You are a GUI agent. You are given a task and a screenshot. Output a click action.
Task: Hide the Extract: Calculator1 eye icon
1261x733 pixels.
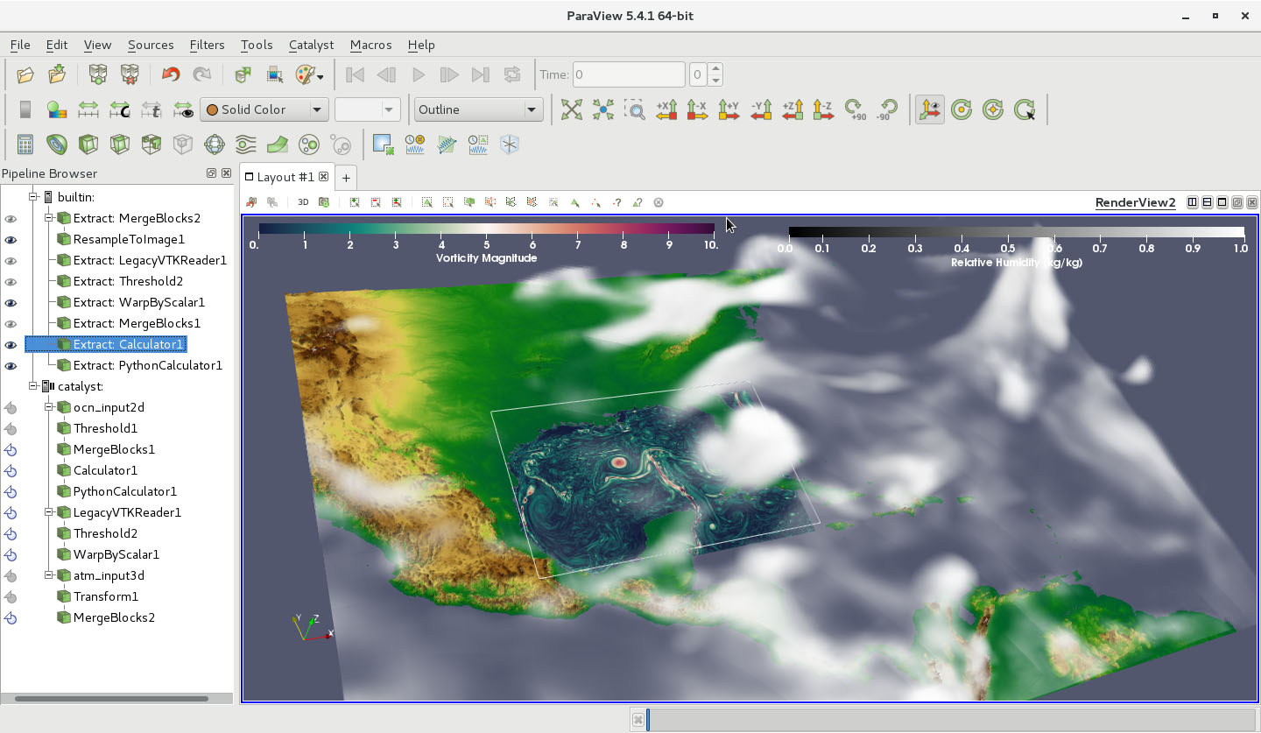tap(11, 344)
